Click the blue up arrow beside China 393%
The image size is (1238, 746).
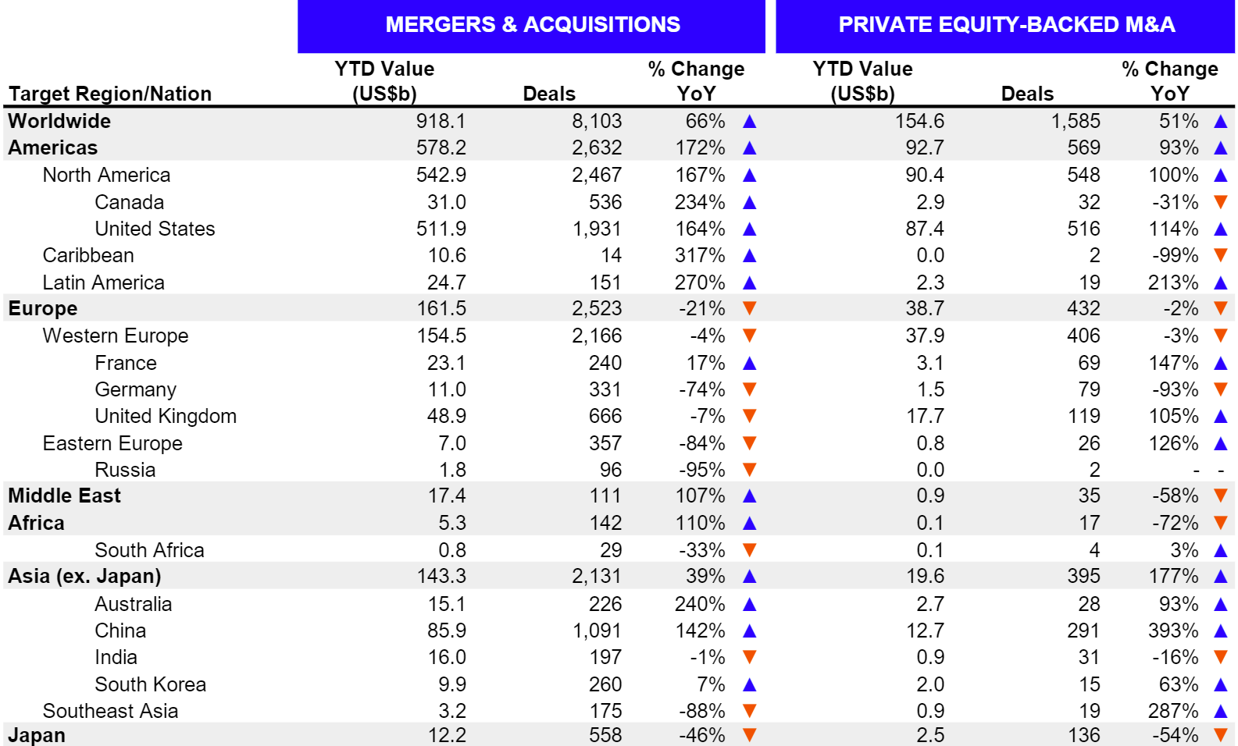tap(1221, 631)
